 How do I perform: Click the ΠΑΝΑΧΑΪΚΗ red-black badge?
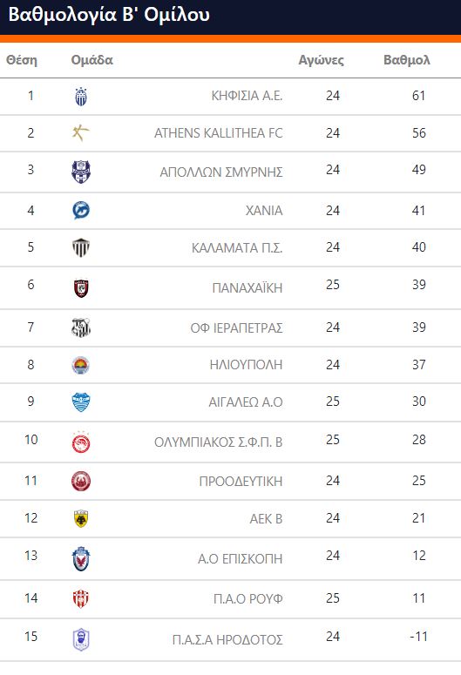coord(81,288)
